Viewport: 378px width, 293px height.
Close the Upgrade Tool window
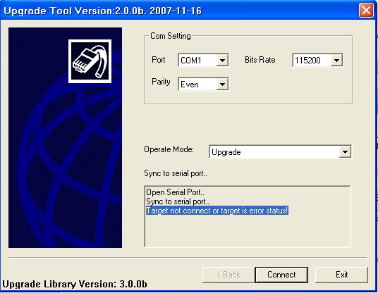(366, 11)
